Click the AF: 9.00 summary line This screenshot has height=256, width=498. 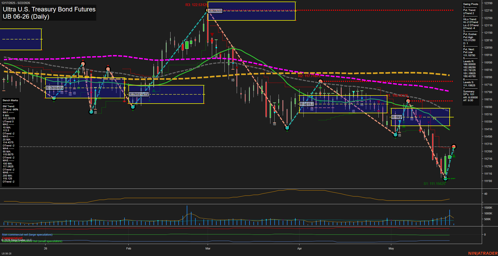468,100
